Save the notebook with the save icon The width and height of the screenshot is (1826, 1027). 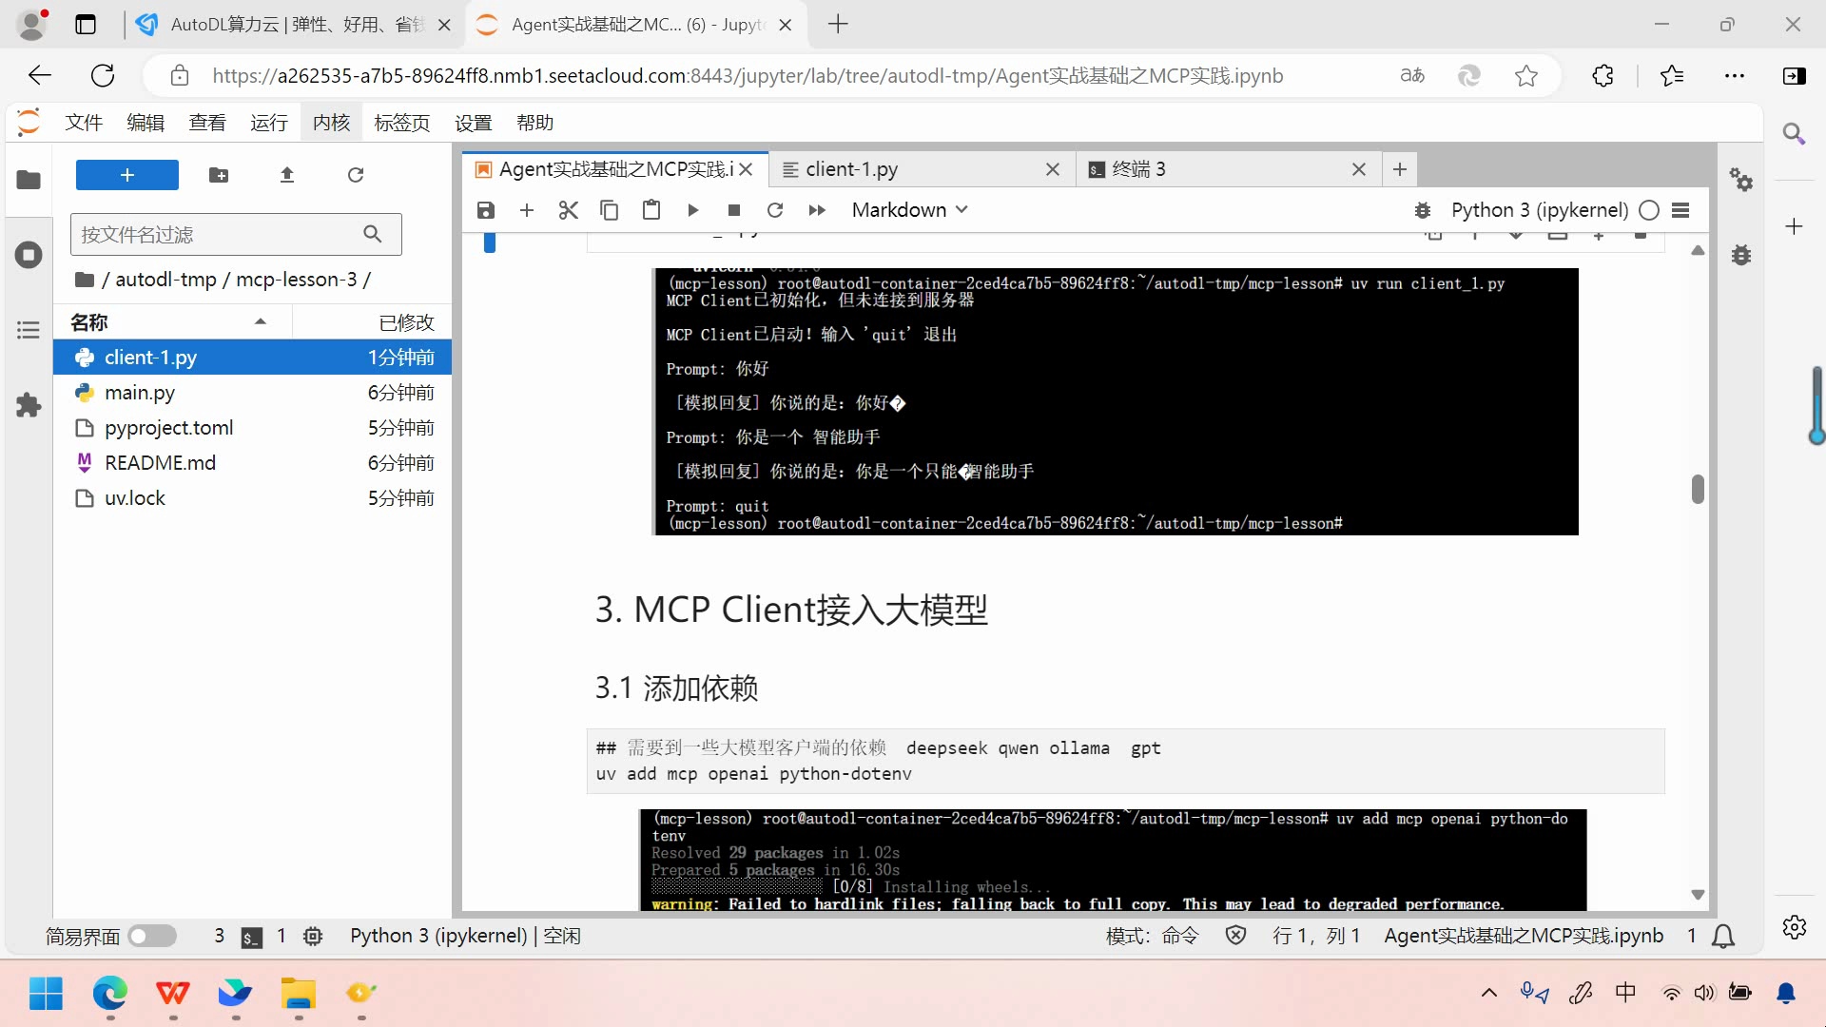[x=486, y=210]
